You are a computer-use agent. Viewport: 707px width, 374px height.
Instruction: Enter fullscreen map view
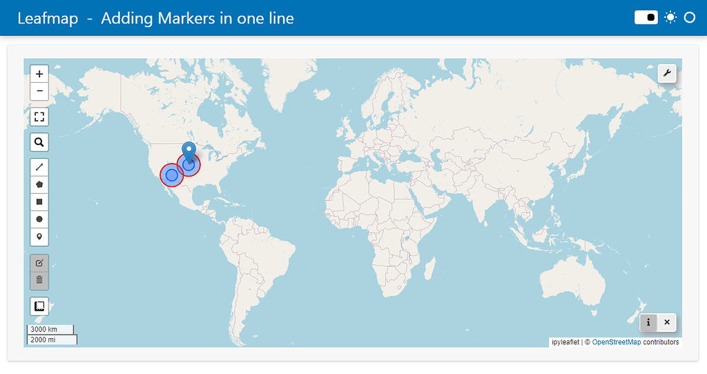click(39, 117)
